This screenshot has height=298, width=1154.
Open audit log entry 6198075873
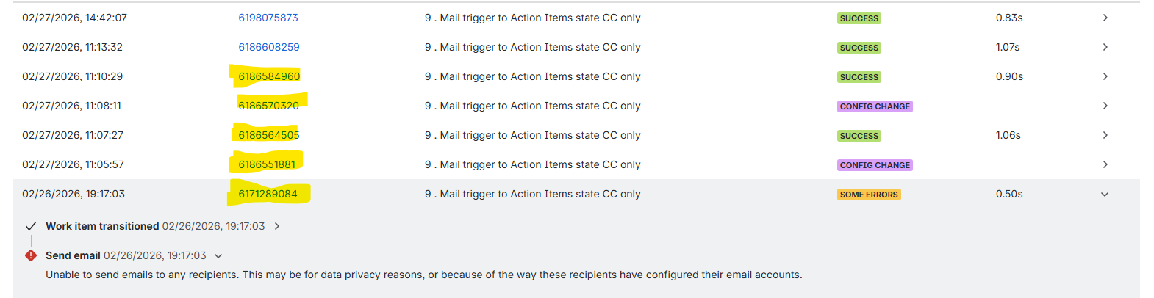point(268,18)
